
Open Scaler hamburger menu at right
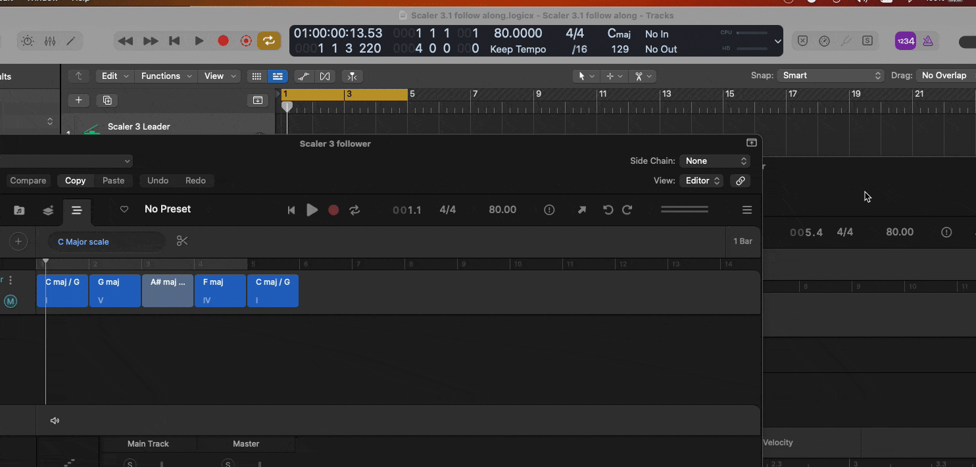tap(747, 210)
